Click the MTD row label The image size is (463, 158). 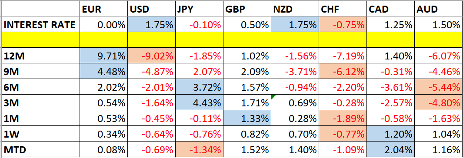(40, 149)
